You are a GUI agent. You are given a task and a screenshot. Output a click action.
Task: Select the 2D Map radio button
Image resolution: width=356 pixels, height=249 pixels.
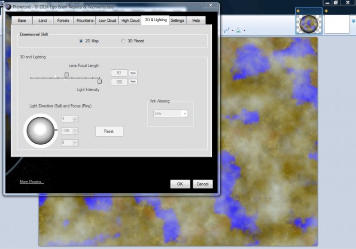point(81,41)
